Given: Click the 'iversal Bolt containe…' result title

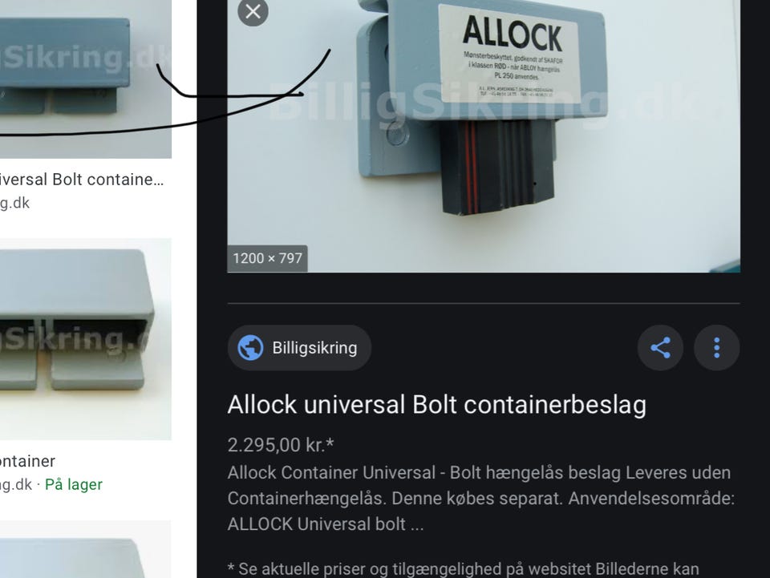Looking at the screenshot, I should pos(82,179).
